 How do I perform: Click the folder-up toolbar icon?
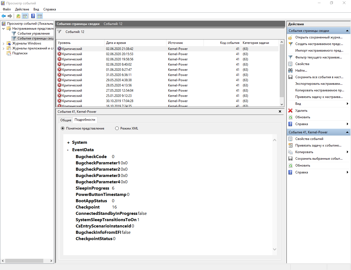pos(18,16)
